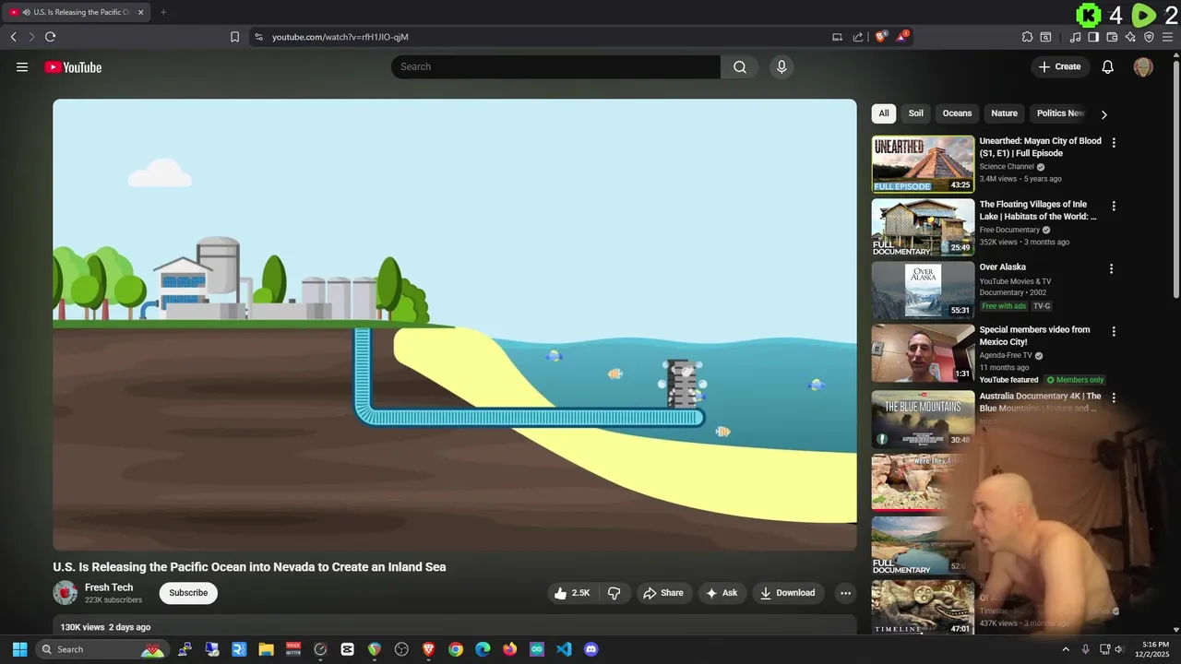Open the browser main menu
Screen dimensions: 1181x664
[x=1168, y=37]
